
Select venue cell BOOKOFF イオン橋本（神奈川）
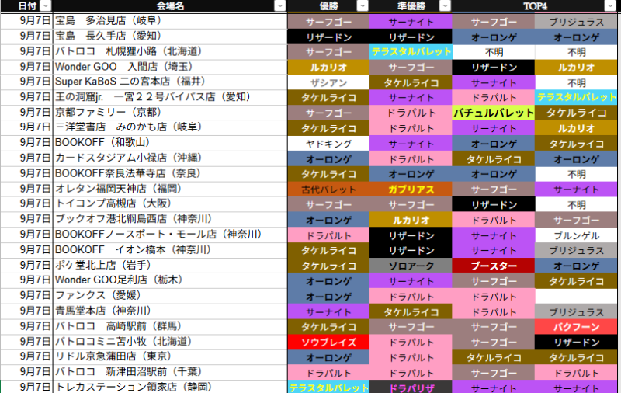pyautogui.click(x=170, y=250)
